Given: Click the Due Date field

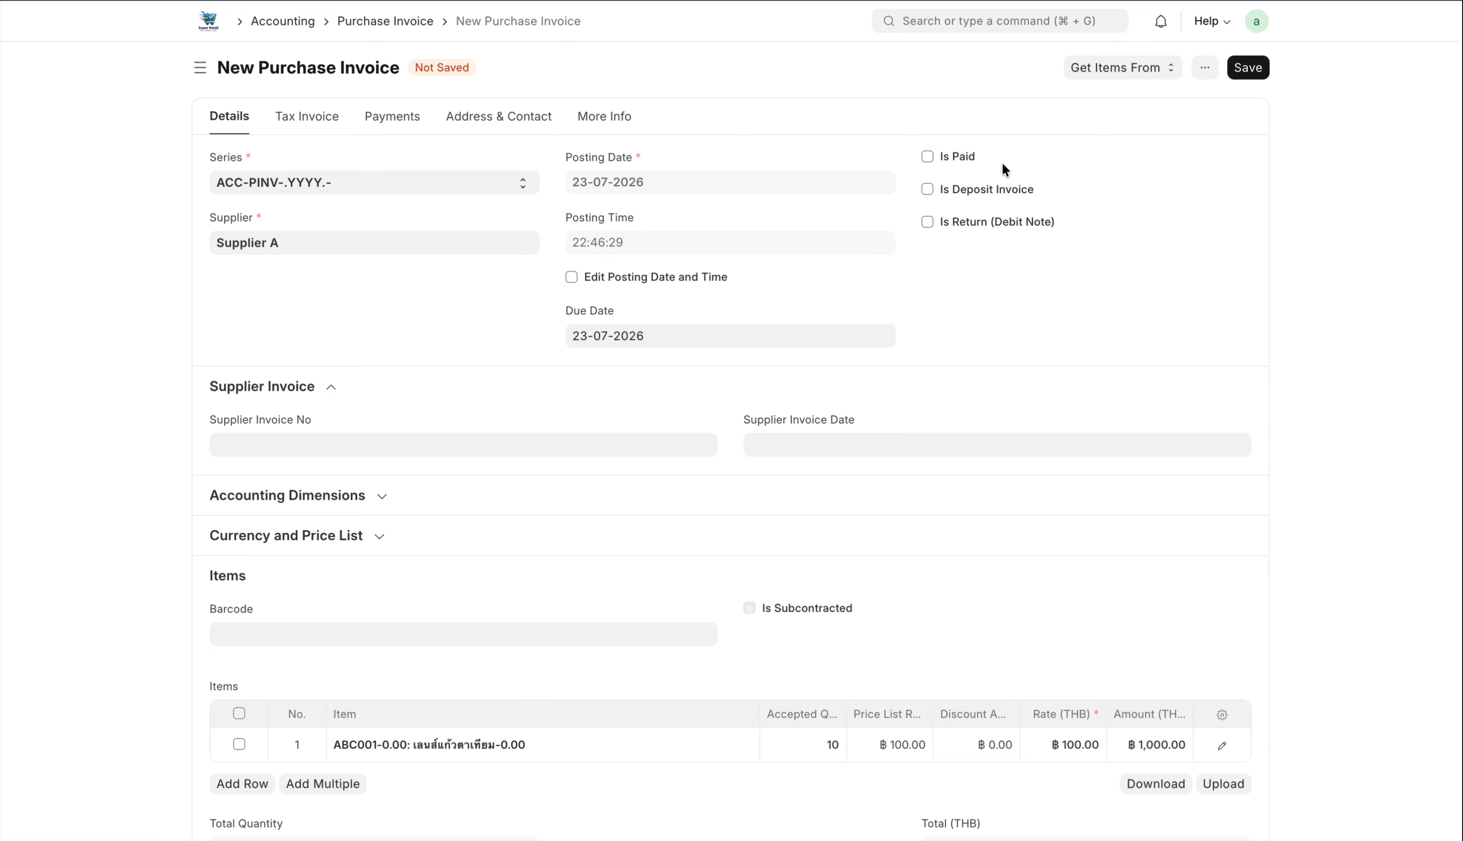Looking at the screenshot, I should 731,336.
